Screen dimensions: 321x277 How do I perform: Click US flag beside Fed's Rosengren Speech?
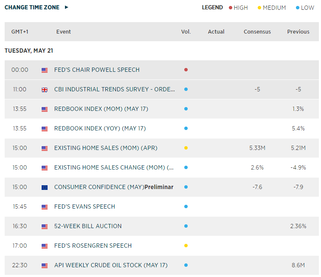(45, 246)
